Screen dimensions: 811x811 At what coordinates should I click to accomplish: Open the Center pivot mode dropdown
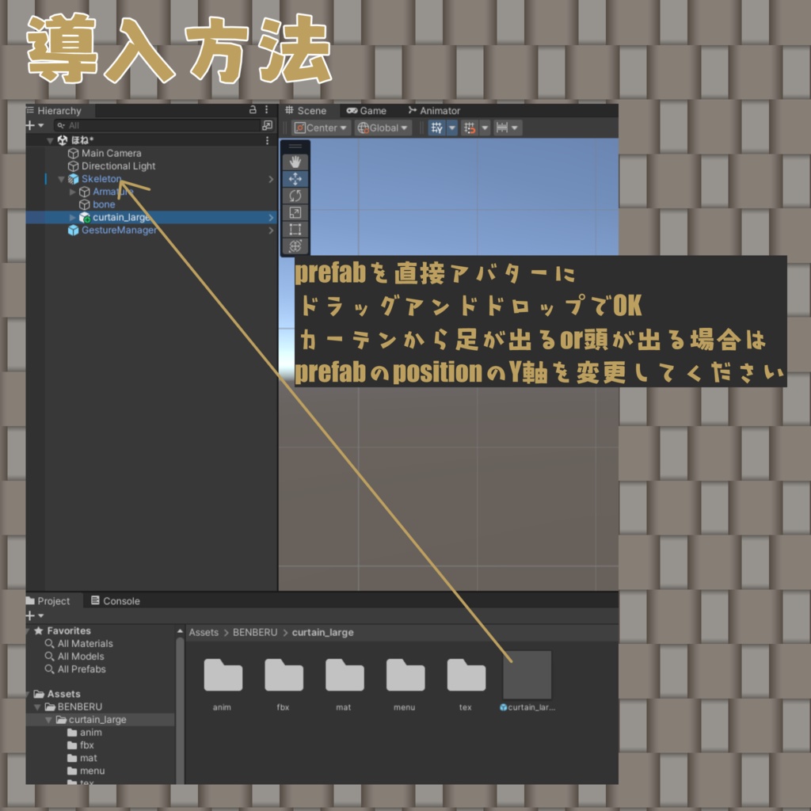321,127
